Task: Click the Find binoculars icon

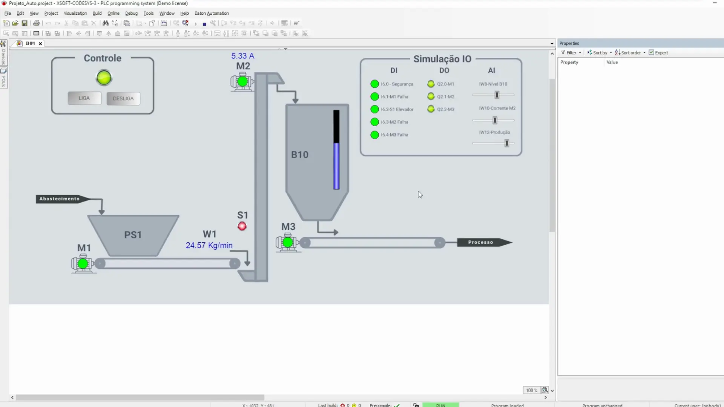Action: (x=106, y=23)
